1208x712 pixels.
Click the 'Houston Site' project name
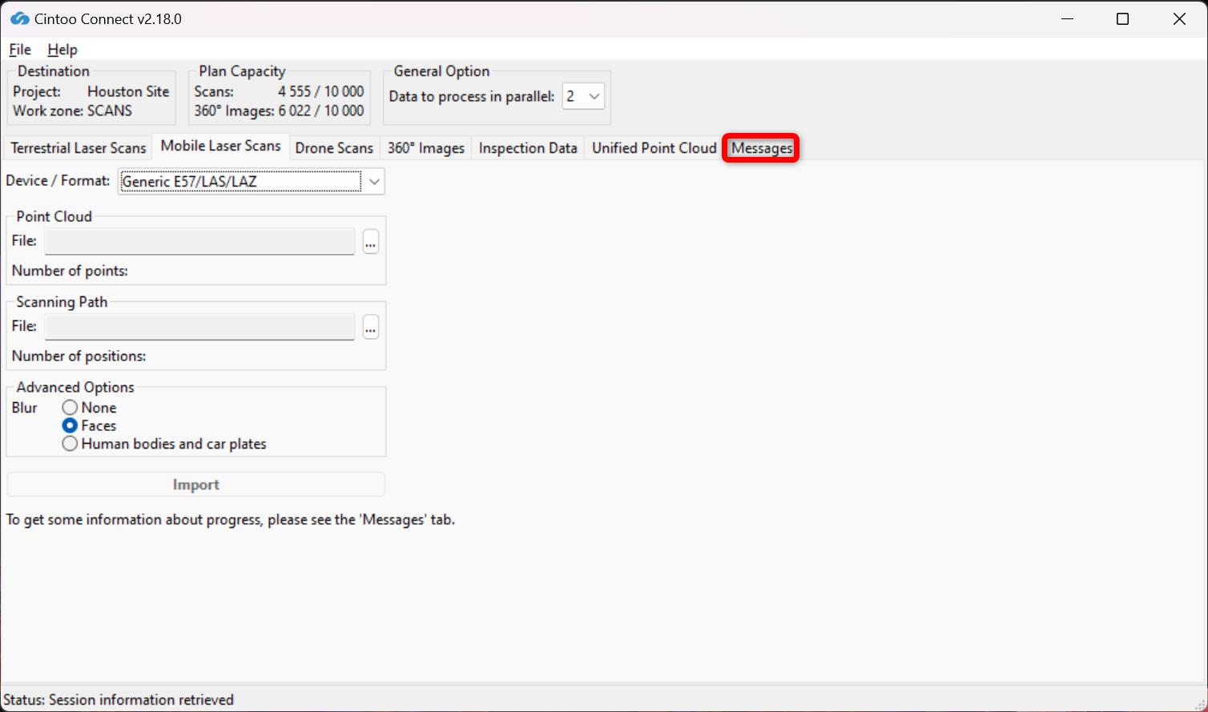coord(128,91)
